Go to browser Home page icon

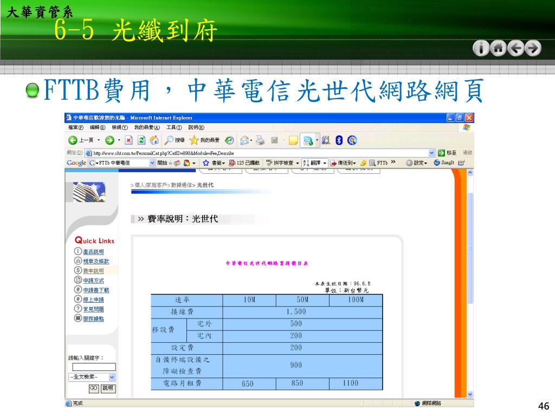[x=154, y=140]
